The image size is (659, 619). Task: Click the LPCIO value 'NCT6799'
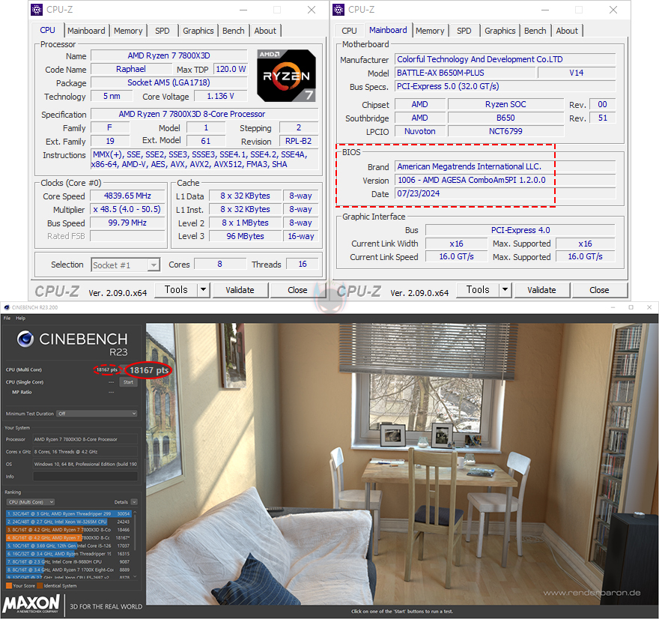(505, 131)
